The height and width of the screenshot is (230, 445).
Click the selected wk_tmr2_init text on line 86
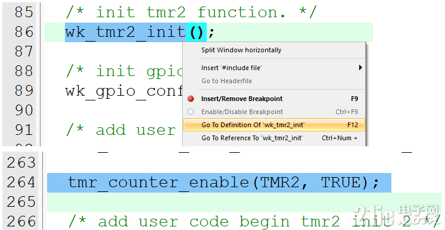[126, 32]
